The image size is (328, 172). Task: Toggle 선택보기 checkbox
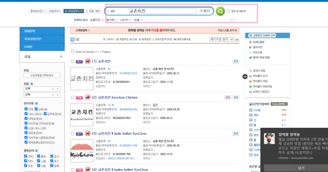tap(104, 39)
